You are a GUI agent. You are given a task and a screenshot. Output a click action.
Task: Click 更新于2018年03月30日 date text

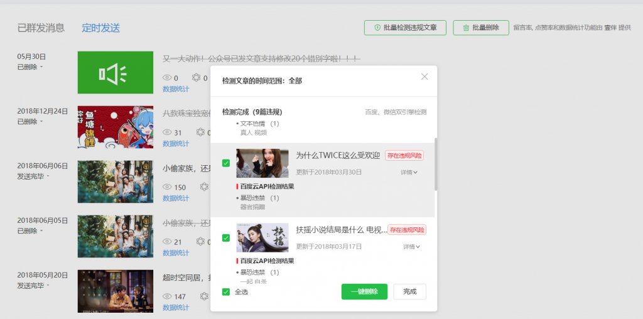click(329, 172)
